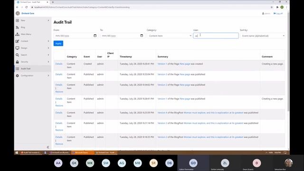Click the Log off link
Image resolution: width=304 pixels, height=171 pixels.
click(x=278, y=13)
